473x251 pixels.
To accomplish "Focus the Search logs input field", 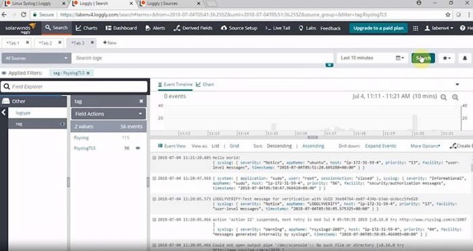I will click(x=202, y=58).
